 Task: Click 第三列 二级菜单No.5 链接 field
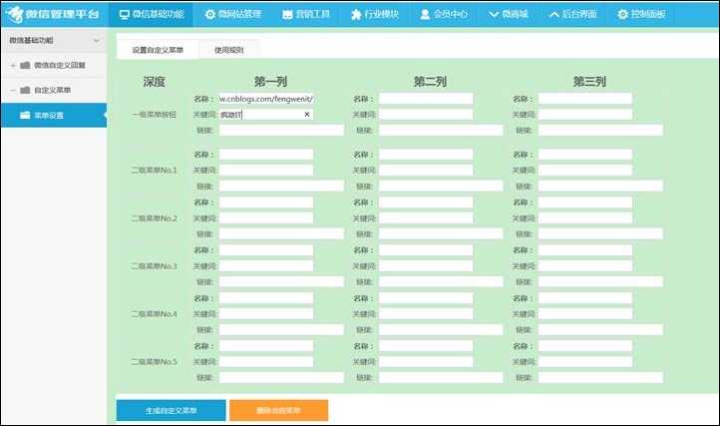[600, 377]
